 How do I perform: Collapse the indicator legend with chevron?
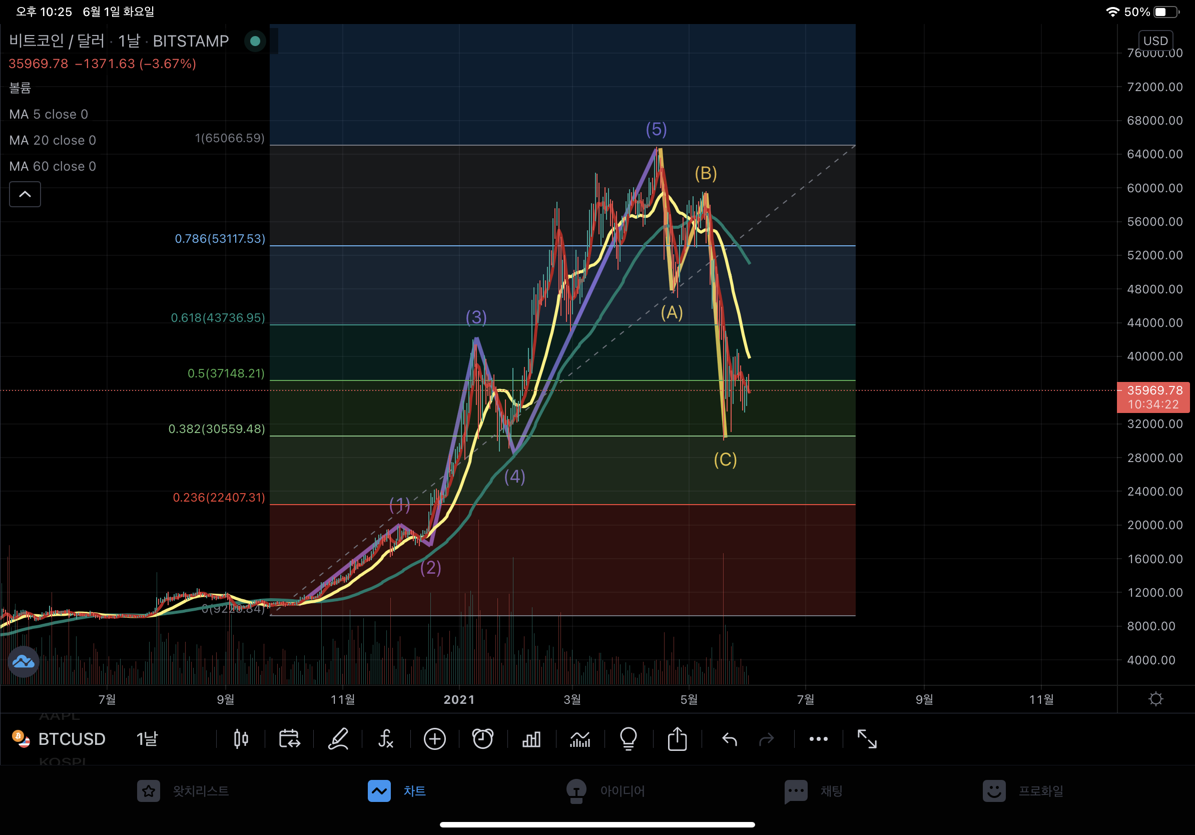(x=25, y=194)
